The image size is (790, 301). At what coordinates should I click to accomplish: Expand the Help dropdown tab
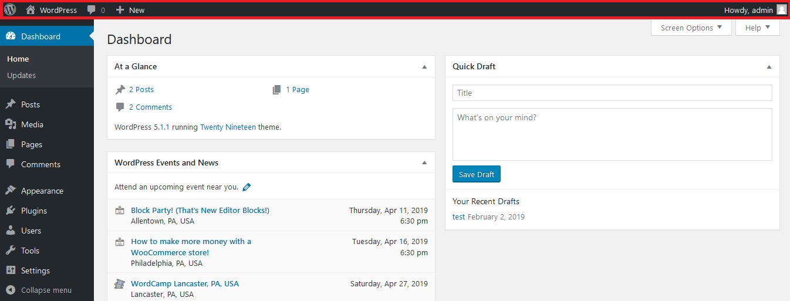pos(757,28)
